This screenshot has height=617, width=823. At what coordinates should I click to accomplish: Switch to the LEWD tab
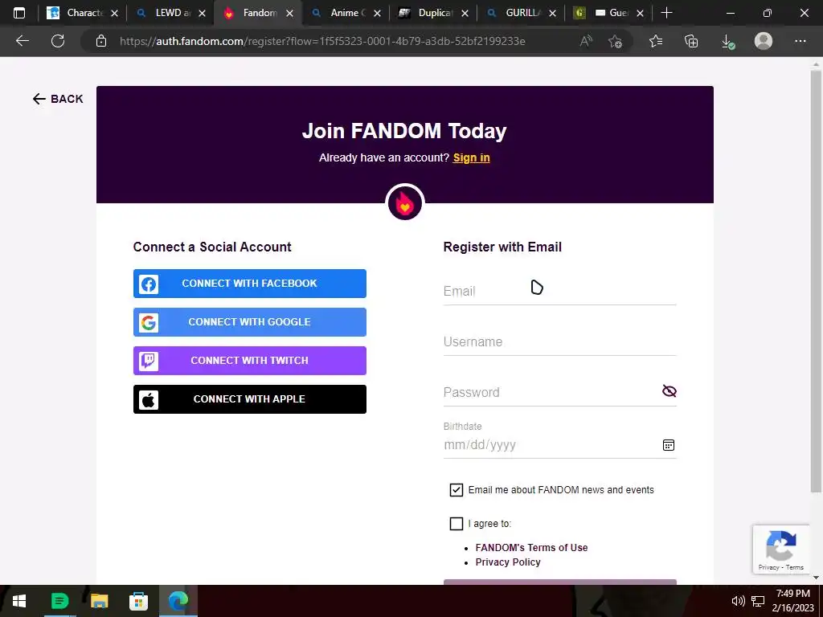pyautogui.click(x=170, y=13)
